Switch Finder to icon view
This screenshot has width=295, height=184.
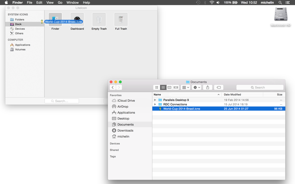point(157,87)
